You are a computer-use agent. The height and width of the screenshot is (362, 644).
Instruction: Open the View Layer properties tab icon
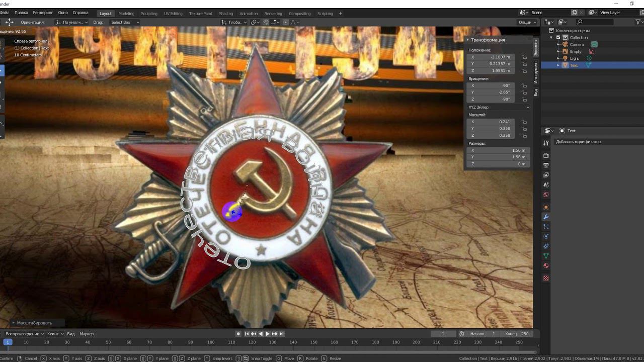[546, 175]
